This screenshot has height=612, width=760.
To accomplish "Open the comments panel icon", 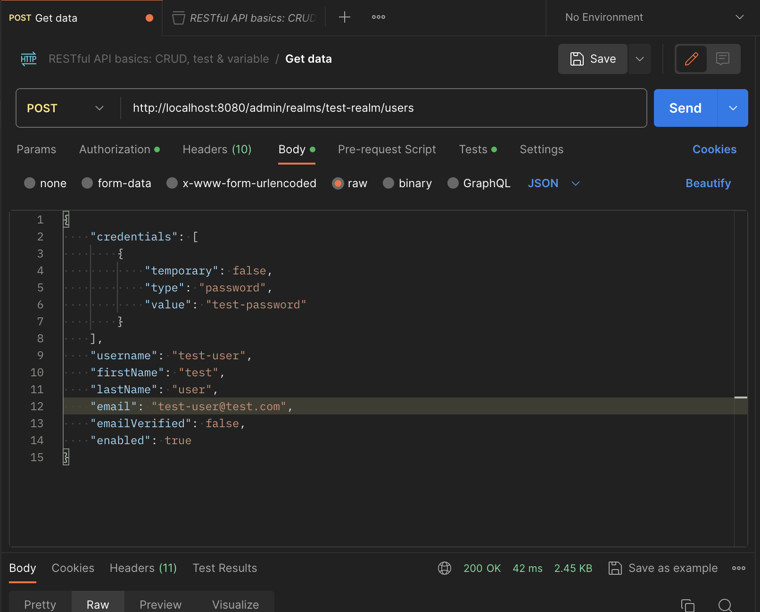I will (722, 59).
